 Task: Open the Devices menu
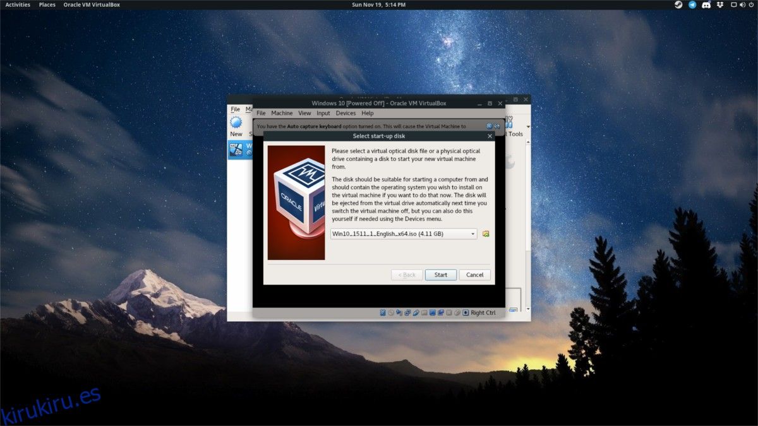346,113
